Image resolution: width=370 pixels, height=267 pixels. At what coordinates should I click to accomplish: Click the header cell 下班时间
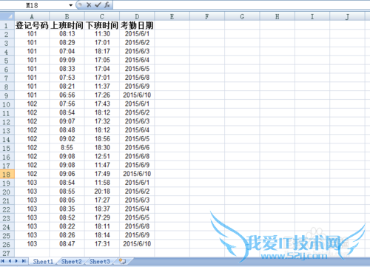point(102,25)
